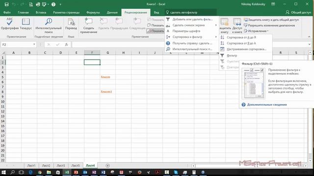Click the Quick Print icon in quick access toolbar
The width and height of the screenshot is (314, 176).
pos(38,4)
